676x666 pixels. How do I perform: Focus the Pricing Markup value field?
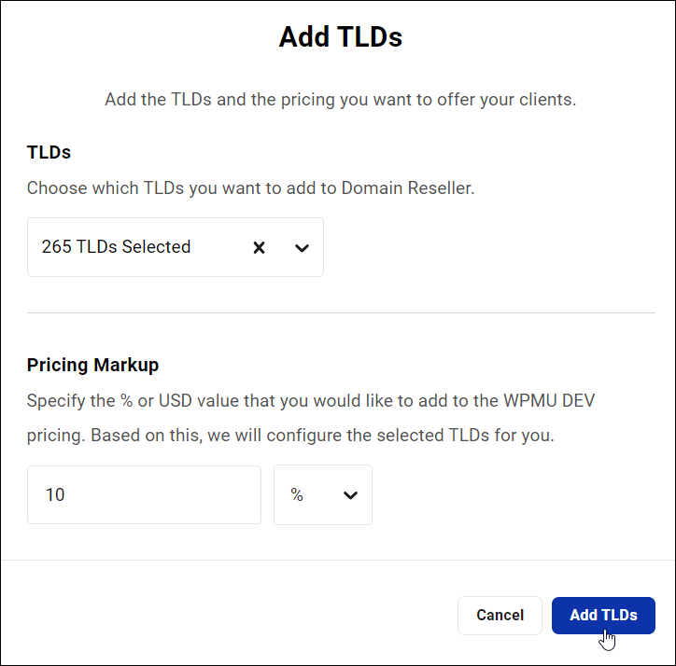click(x=144, y=495)
